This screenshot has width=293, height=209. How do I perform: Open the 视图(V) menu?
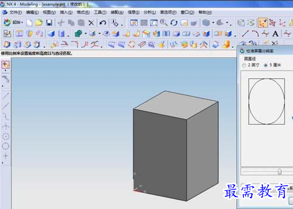(49, 12)
